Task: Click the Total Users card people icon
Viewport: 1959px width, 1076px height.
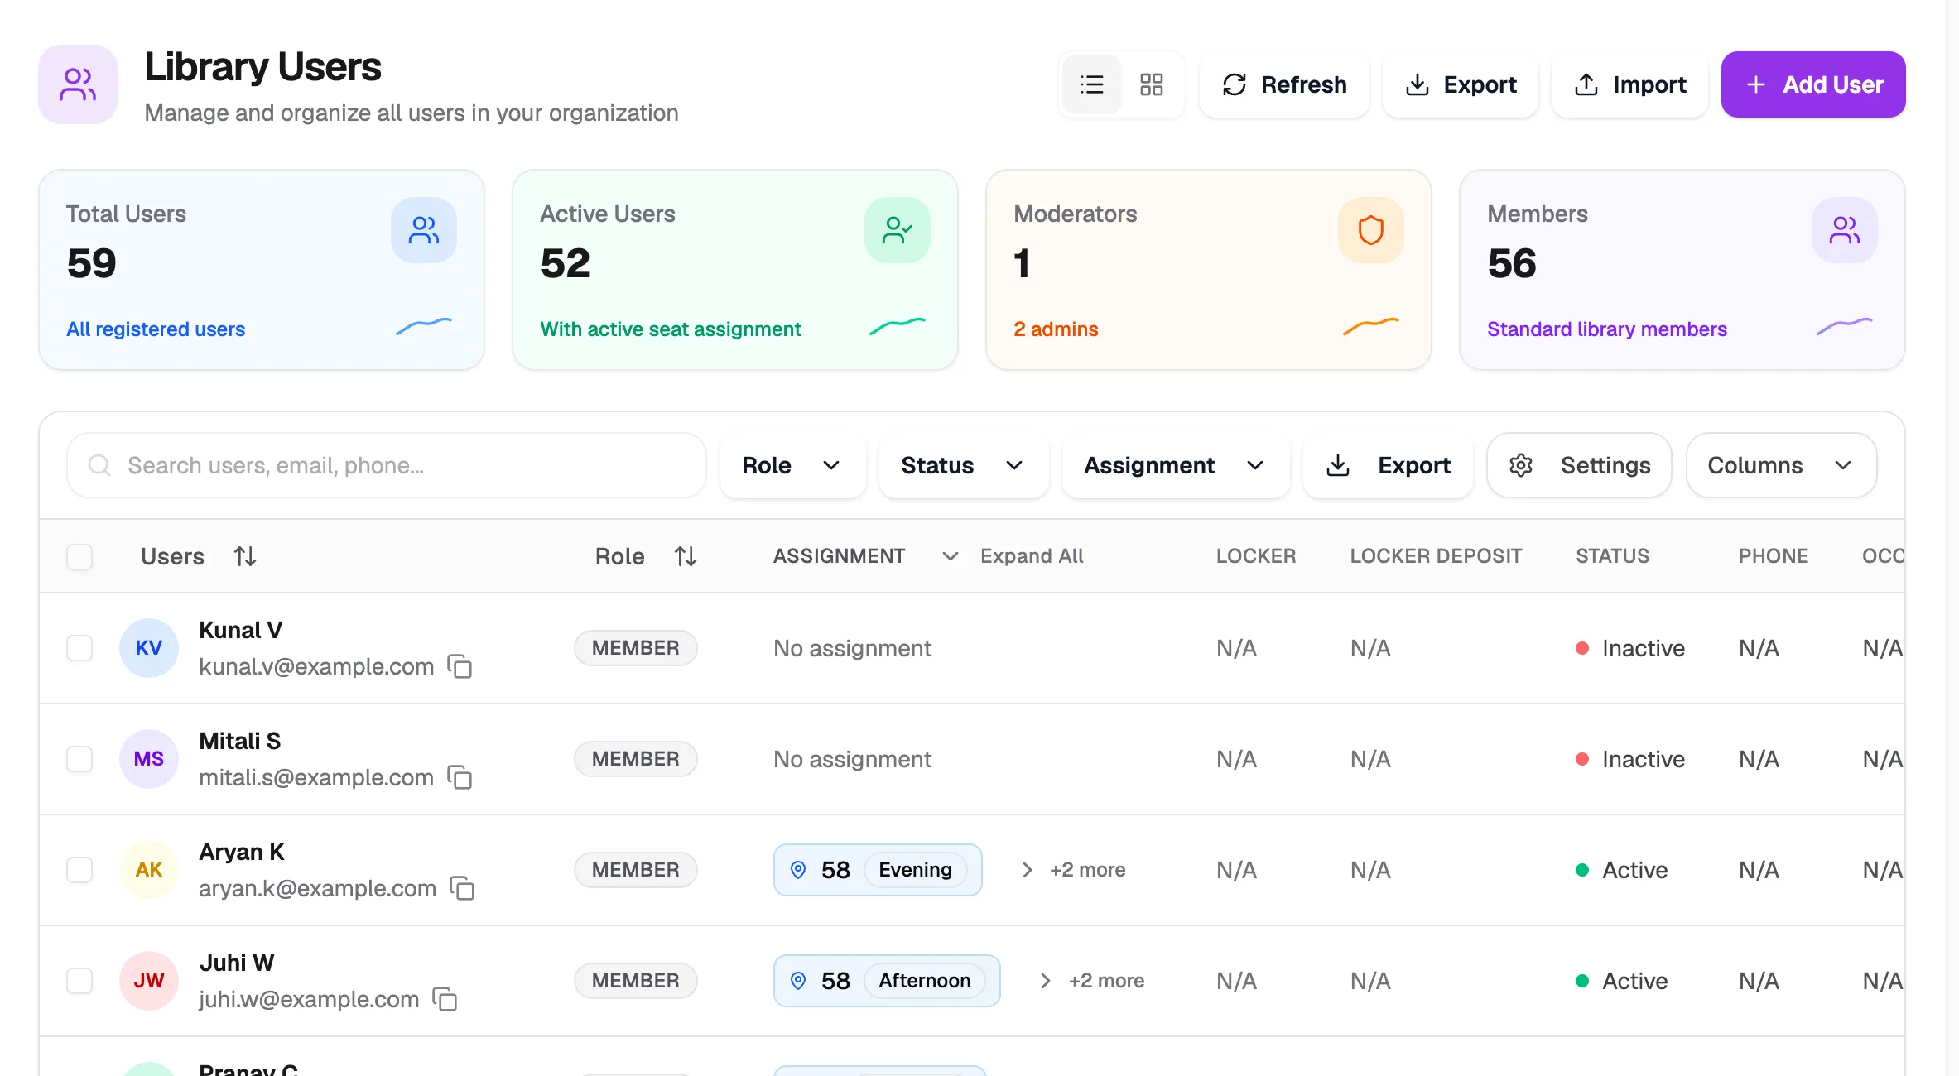Action: click(x=424, y=230)
